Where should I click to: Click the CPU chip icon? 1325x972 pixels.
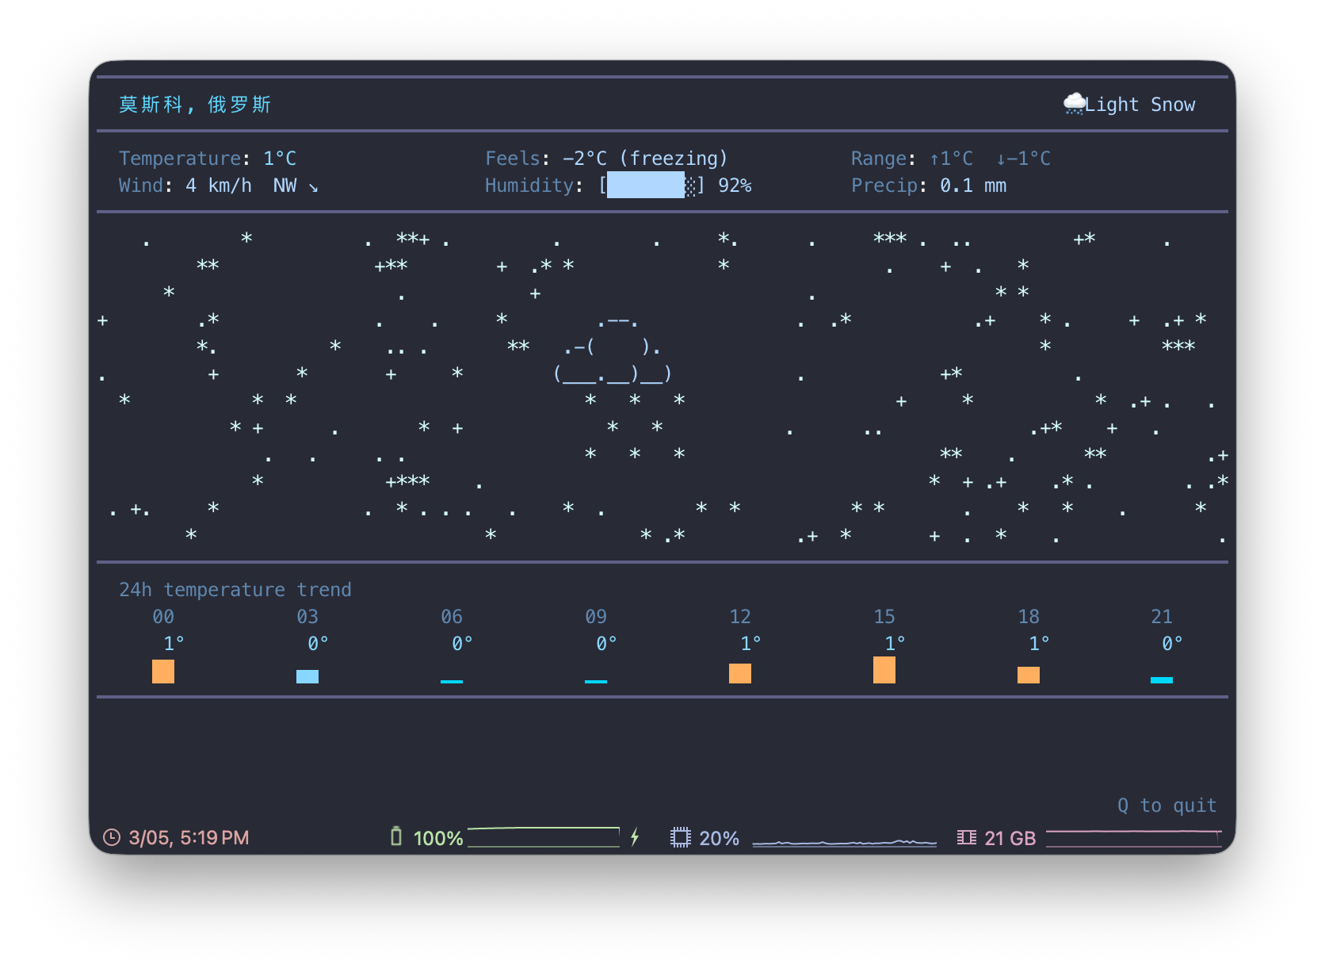click(x=680, y=837)
